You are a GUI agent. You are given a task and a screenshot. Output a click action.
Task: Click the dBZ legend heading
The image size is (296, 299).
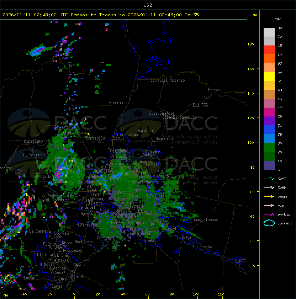277,19
